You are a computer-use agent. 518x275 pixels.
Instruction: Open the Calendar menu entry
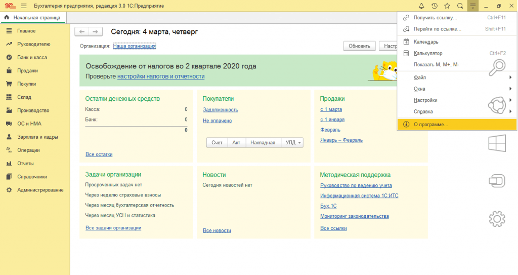(426, 42)
